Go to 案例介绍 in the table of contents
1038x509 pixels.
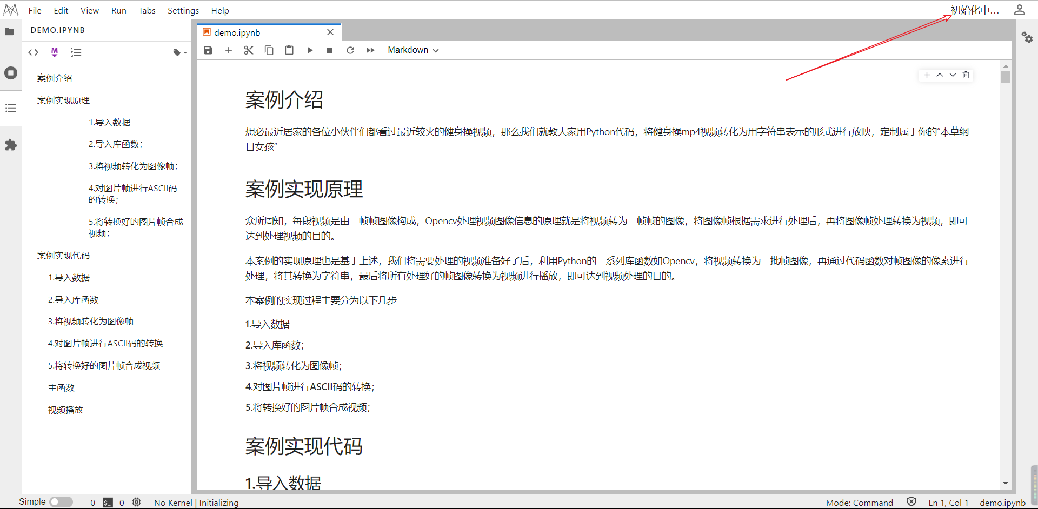tap(55, 78)
